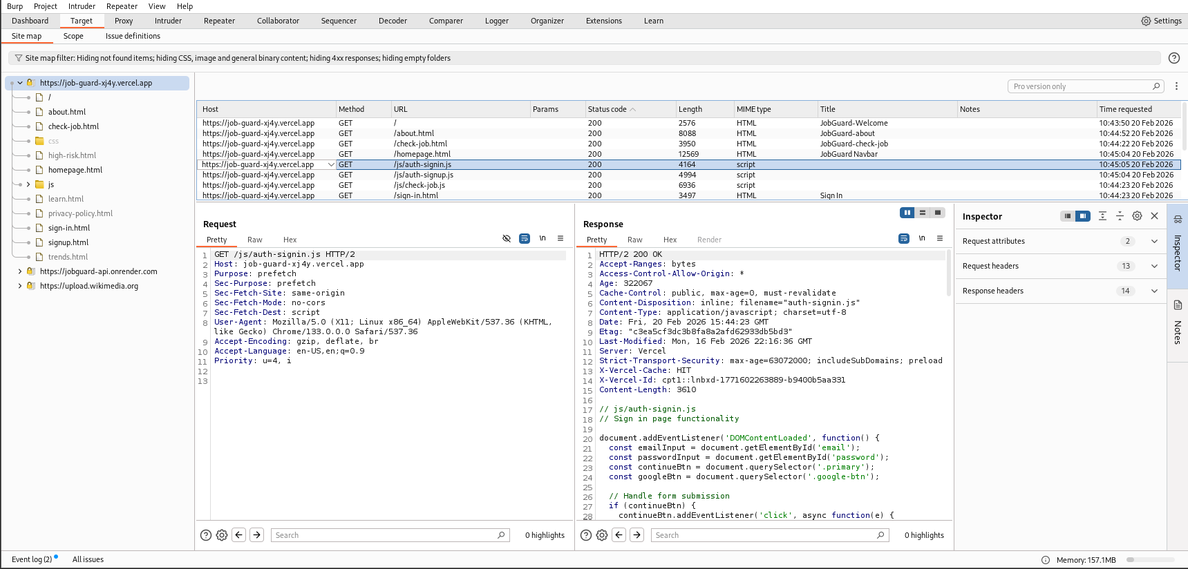
Task: Expand all Inspector sections icon
Action: pos(1102,216)
